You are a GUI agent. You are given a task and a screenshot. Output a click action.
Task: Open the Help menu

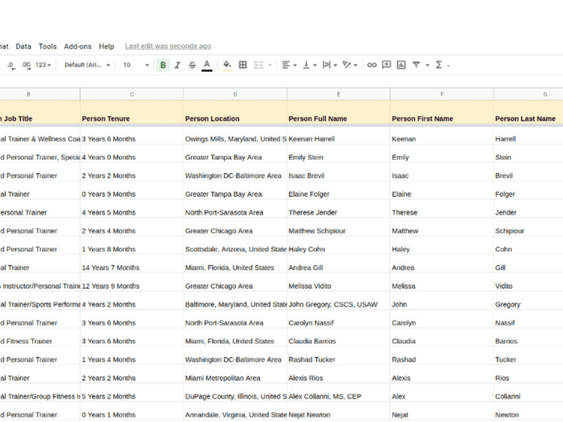click(106, 46)
